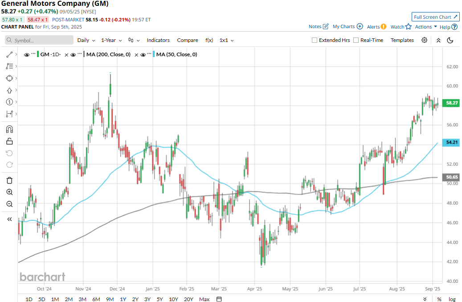Open GM series more options dots
This screenshot has height=302, width=462.
pyautogui.click(x=33, y=54)
